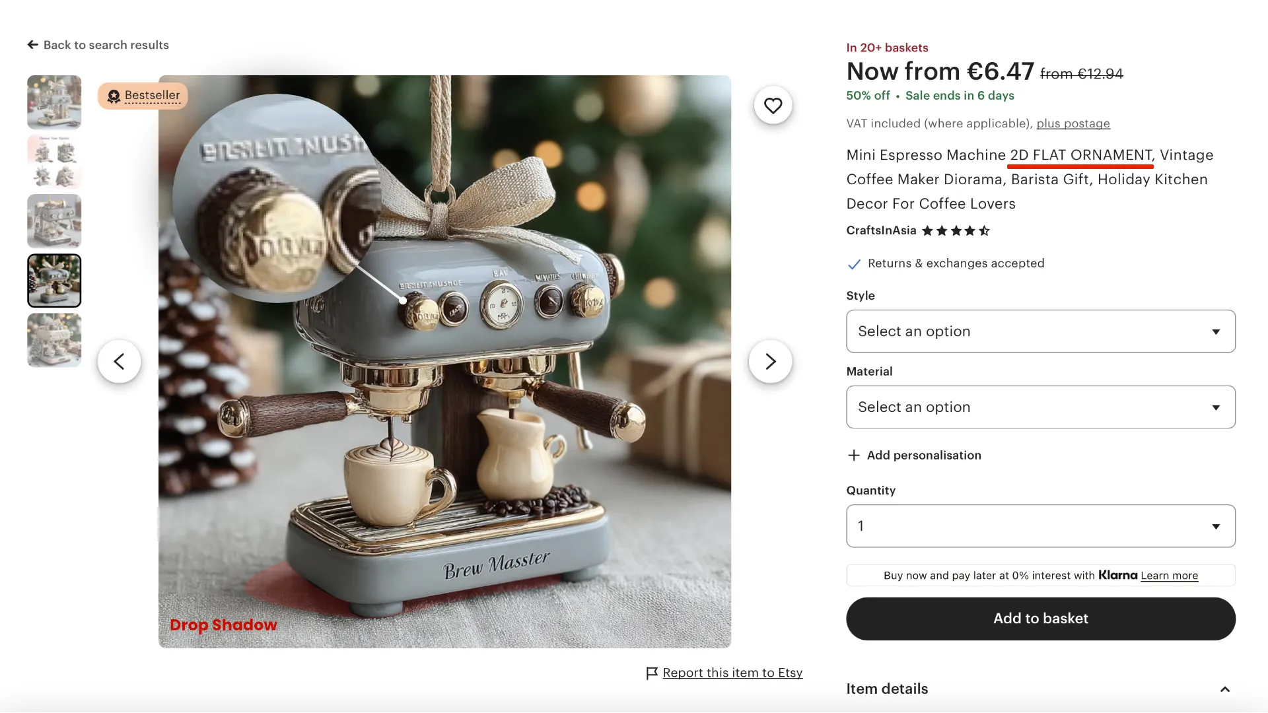This screenshot has width=1268, height=713.
Task: Click the Bestseller badge rosette icon
Action: point(114,96)
